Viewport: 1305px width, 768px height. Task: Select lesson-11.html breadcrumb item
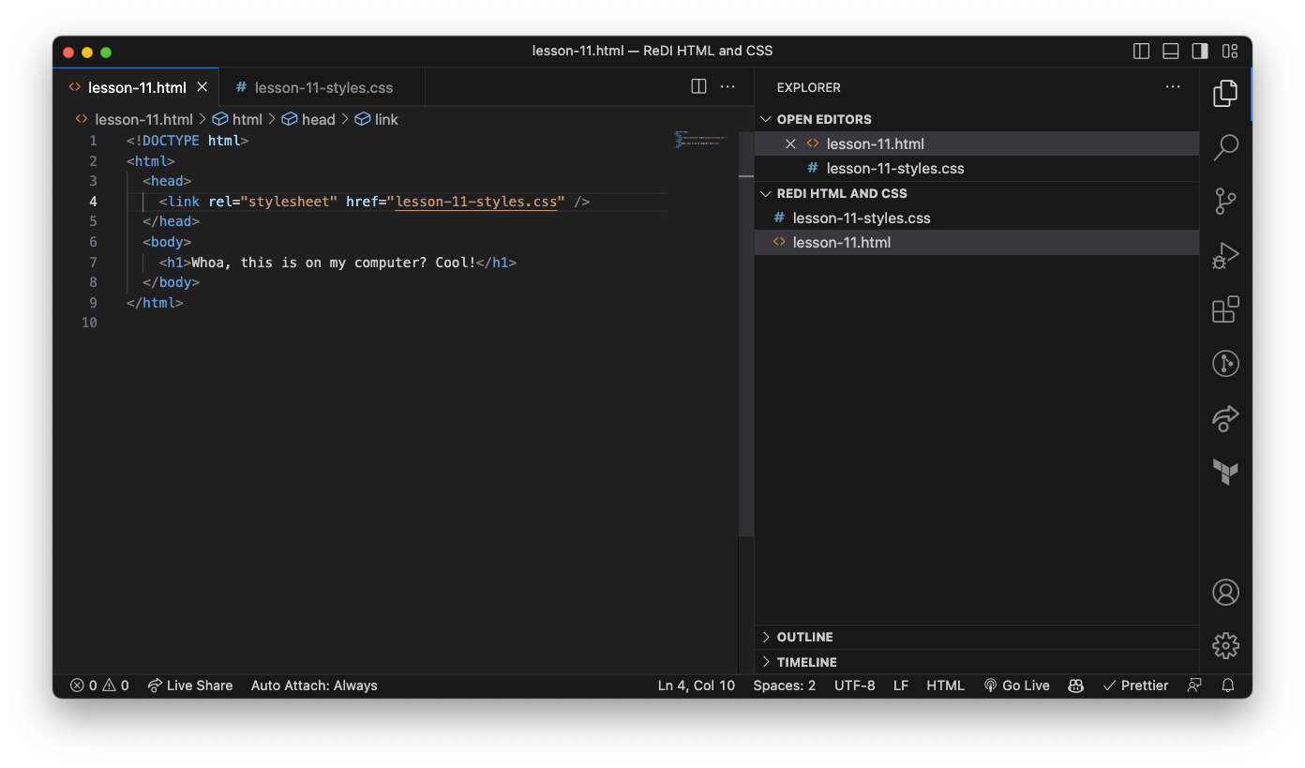pos(134,119)
